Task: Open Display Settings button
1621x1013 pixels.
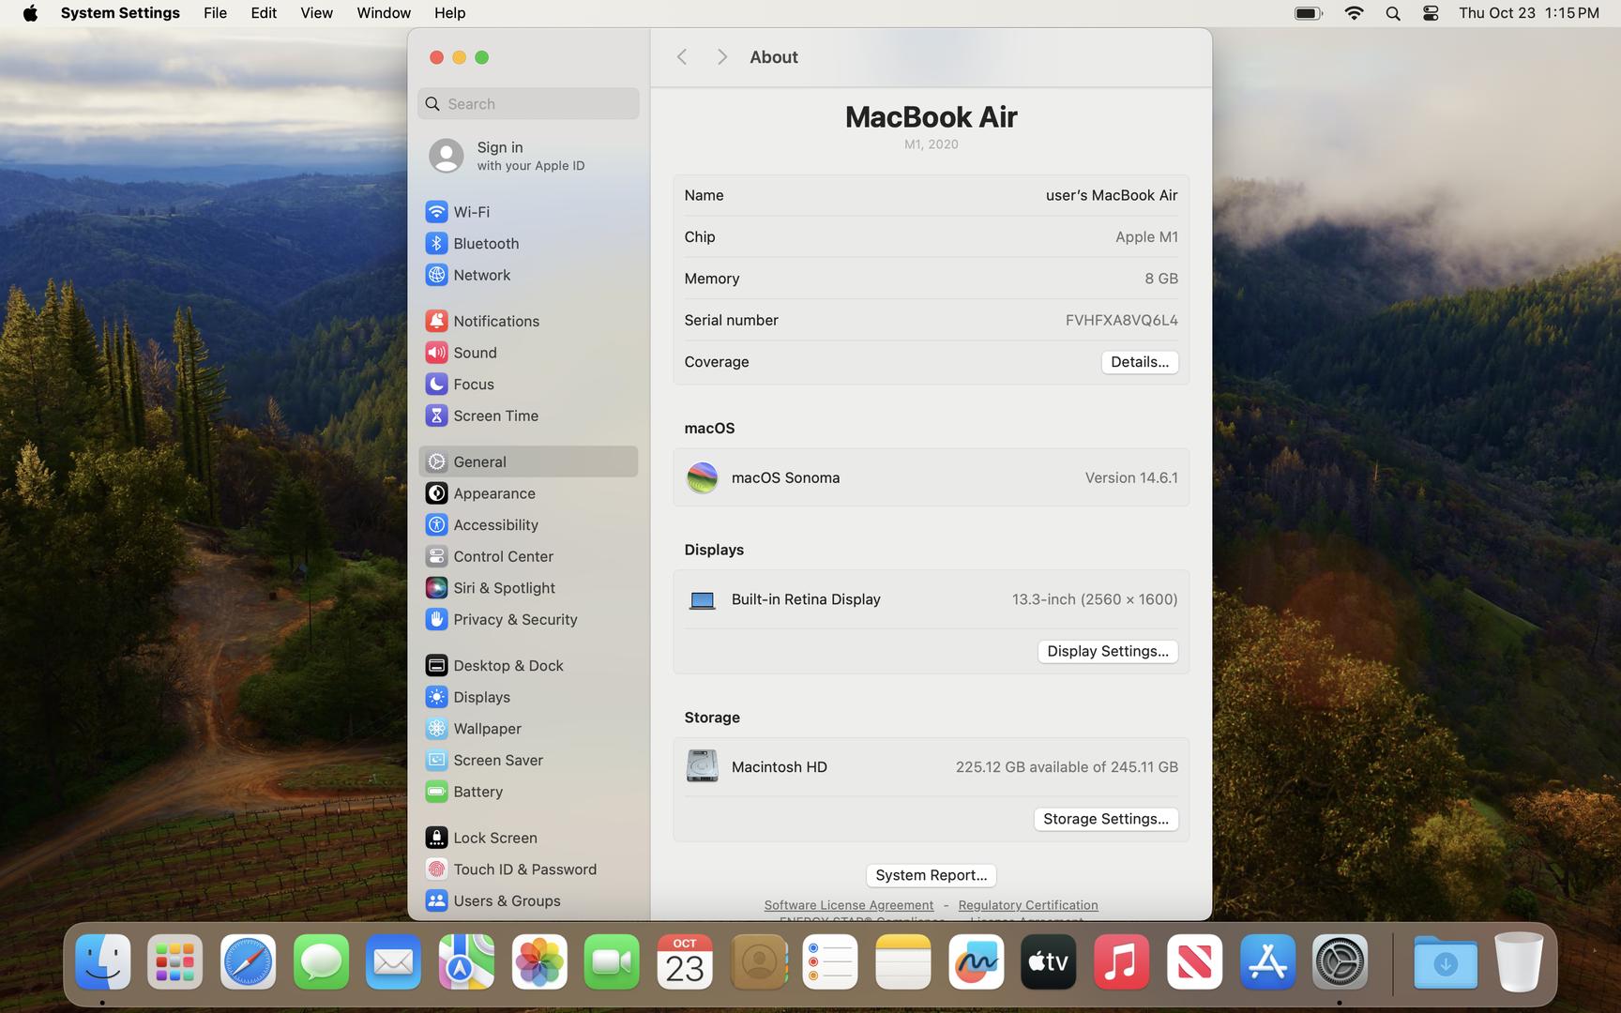Action: pos(1107,652)
